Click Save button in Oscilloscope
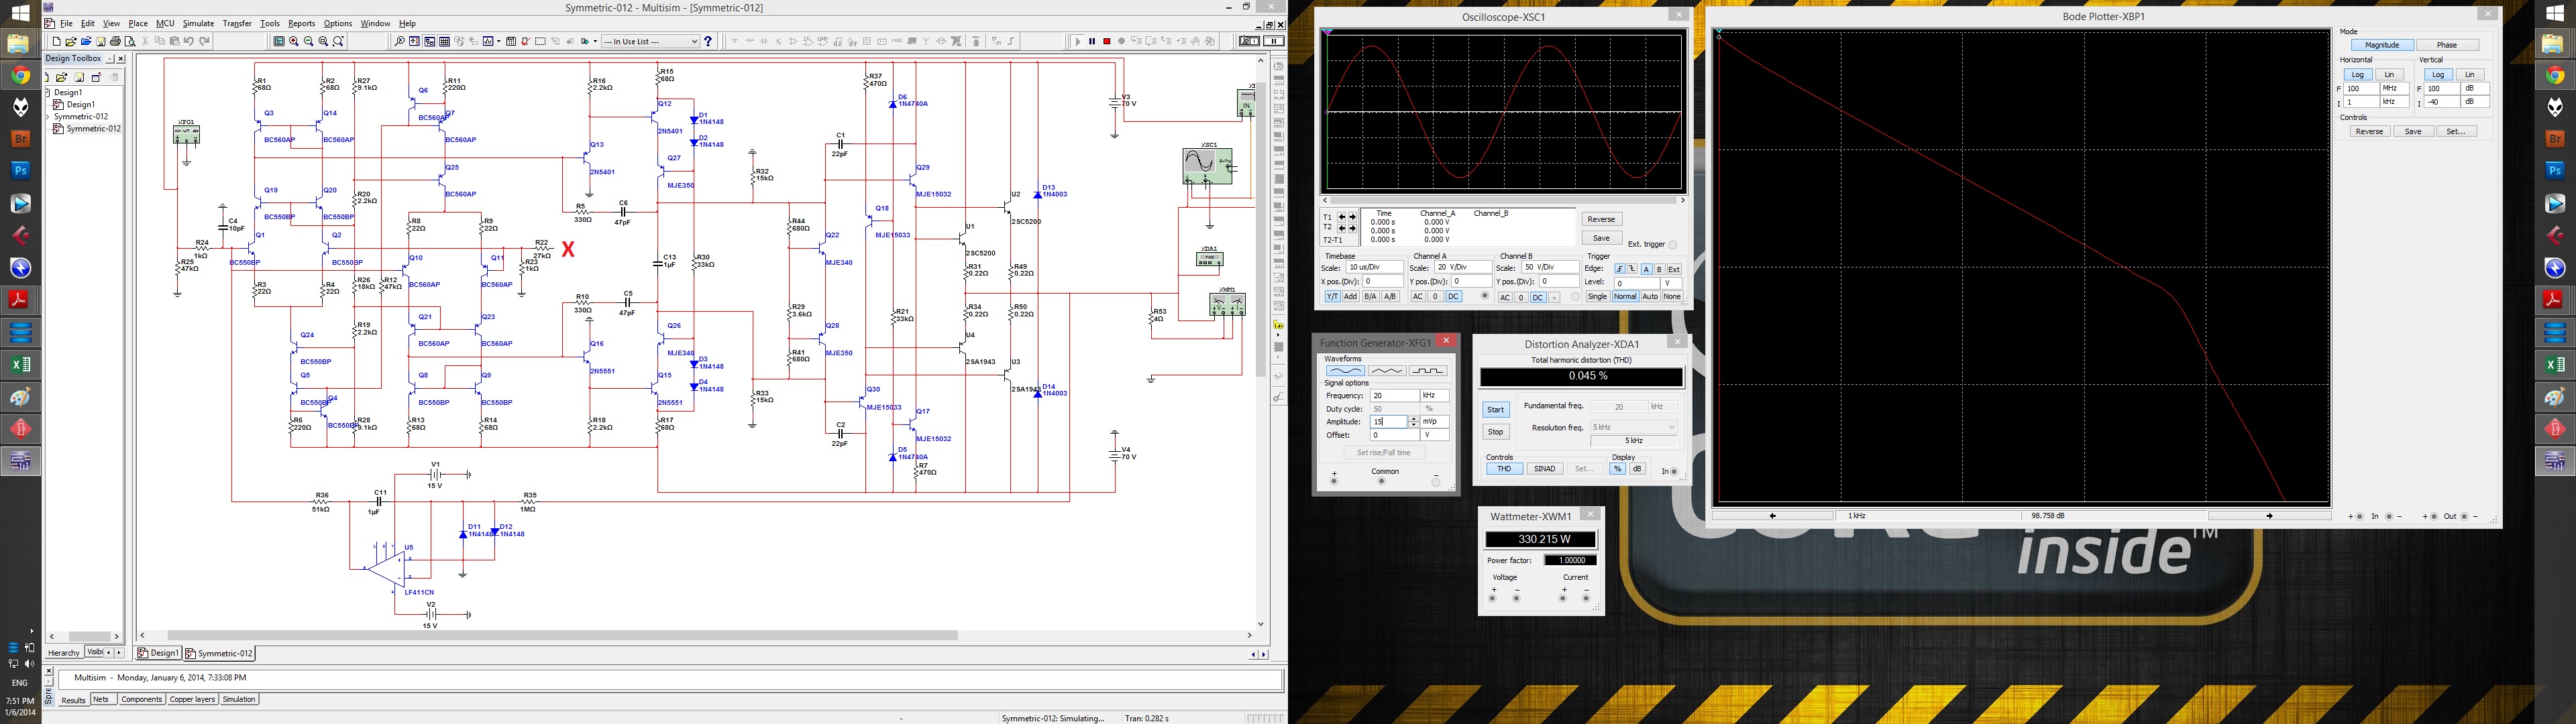This screenshot has width=2576, height=724. tap(1602, 238)
